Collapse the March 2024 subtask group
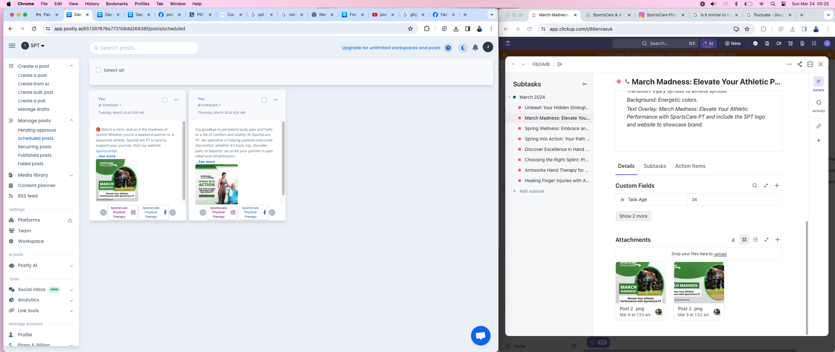The image size is (835, 352). (509, 97)
